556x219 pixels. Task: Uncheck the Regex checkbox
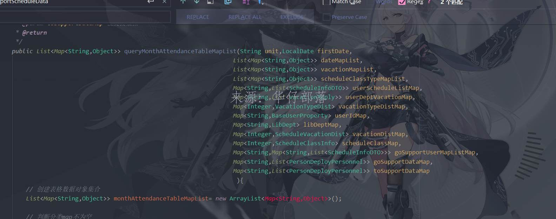(x=402, y=2)
